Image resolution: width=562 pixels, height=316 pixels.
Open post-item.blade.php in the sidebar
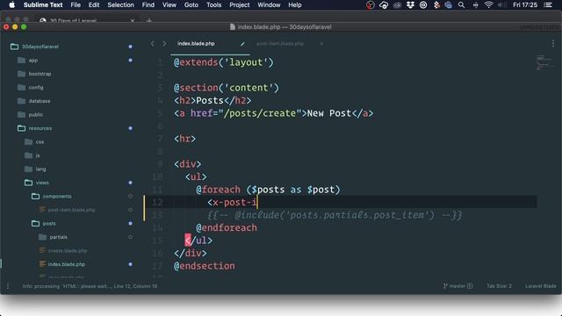pyautogui.click(x=71, y=210)
